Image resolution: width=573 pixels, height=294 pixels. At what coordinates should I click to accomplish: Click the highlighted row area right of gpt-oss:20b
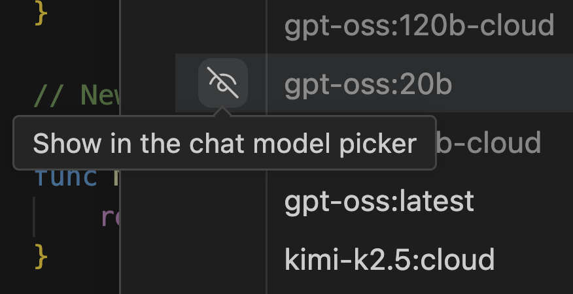coord(517,84)
